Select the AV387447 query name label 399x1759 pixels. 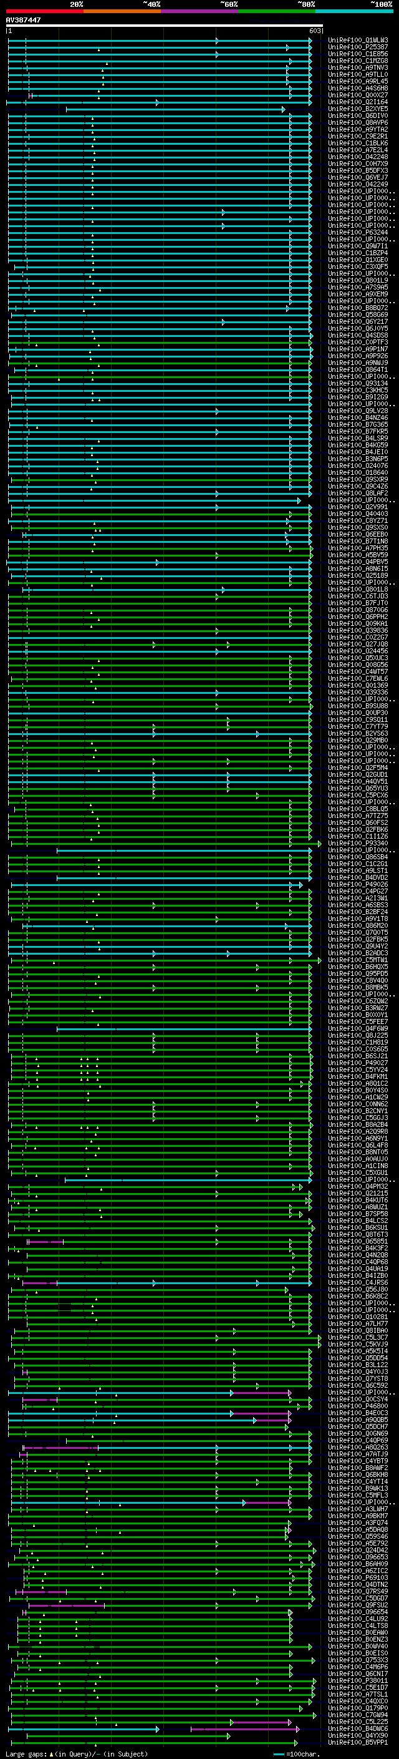pos(23,21)
